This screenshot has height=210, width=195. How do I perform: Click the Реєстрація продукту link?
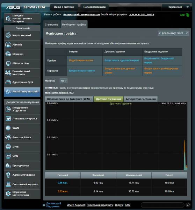(x=100, y=205)
